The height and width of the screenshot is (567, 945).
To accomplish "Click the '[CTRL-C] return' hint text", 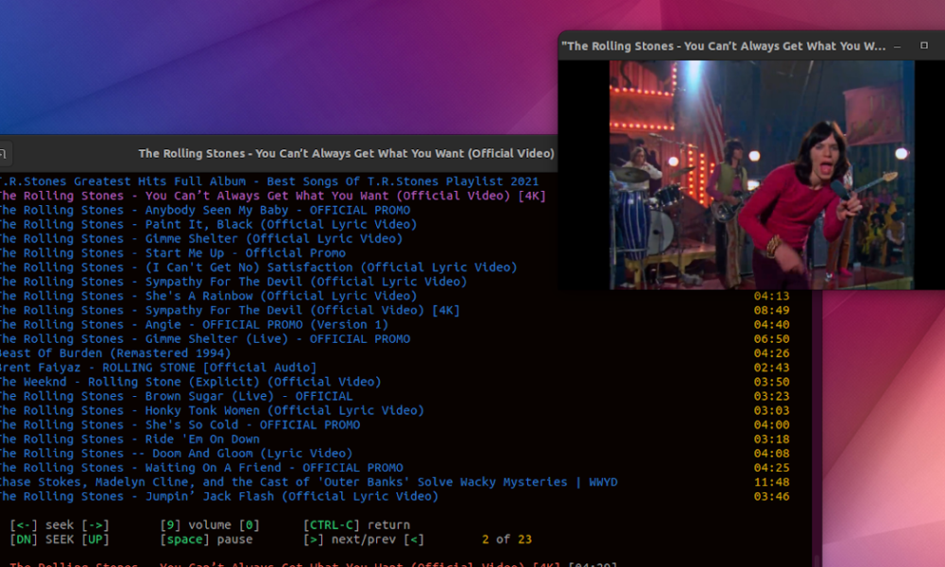I will tap(357, 524).
